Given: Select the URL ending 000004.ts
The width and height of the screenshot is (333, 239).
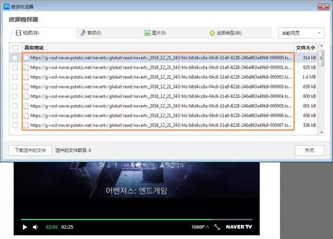Looking at the screenshot, I should [161, 96].
